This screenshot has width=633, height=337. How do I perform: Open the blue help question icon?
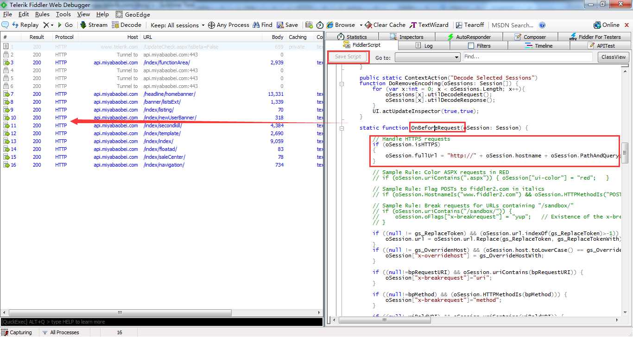point(542,25)
